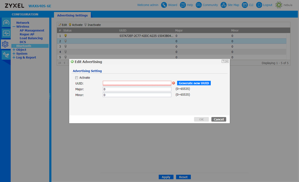299x182 pixels.
Task: Enable the Activate checkbox in dialog
Action: [x=76, y=78]
